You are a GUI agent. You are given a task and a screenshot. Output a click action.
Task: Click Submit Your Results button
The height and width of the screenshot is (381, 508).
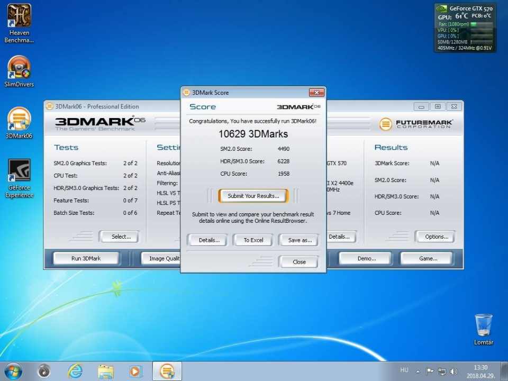253,196
